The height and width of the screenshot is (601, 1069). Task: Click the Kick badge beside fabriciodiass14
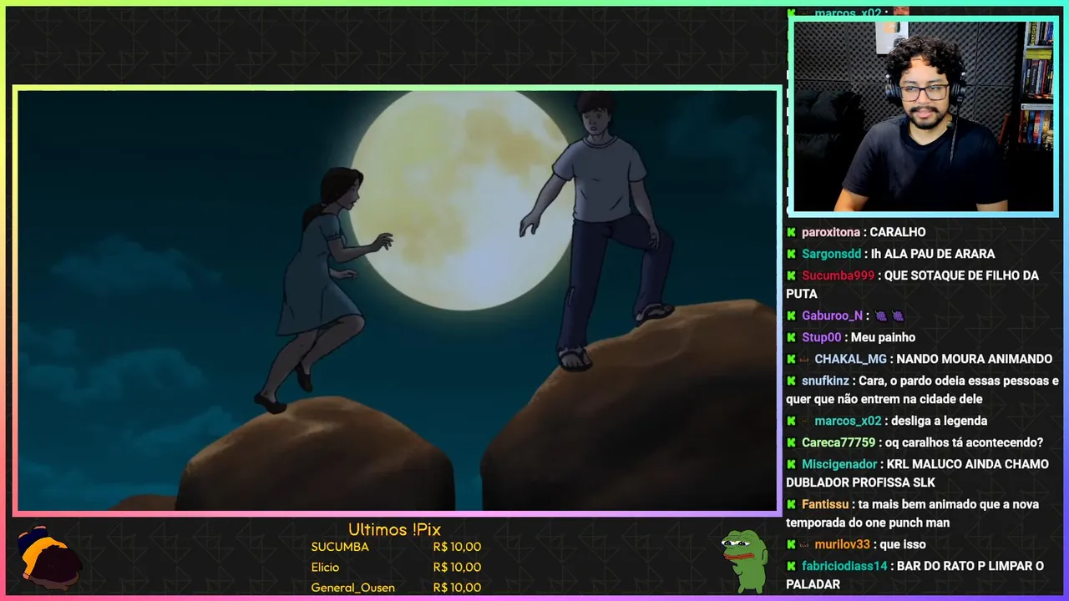click(x=791, y=566)
